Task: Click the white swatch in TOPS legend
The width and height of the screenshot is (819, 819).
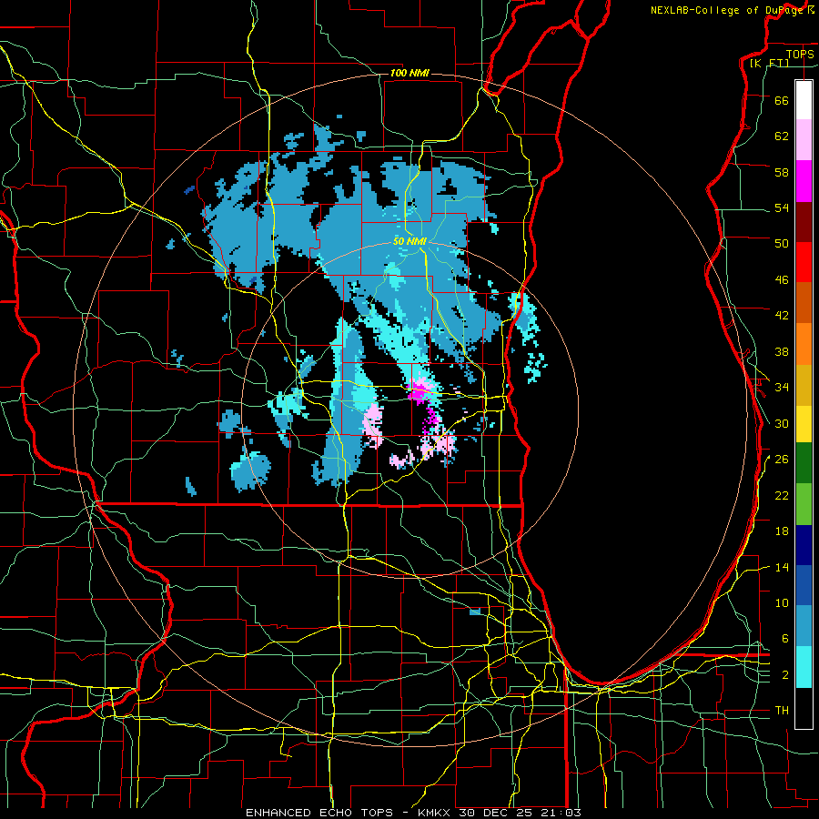Action: 804,100
